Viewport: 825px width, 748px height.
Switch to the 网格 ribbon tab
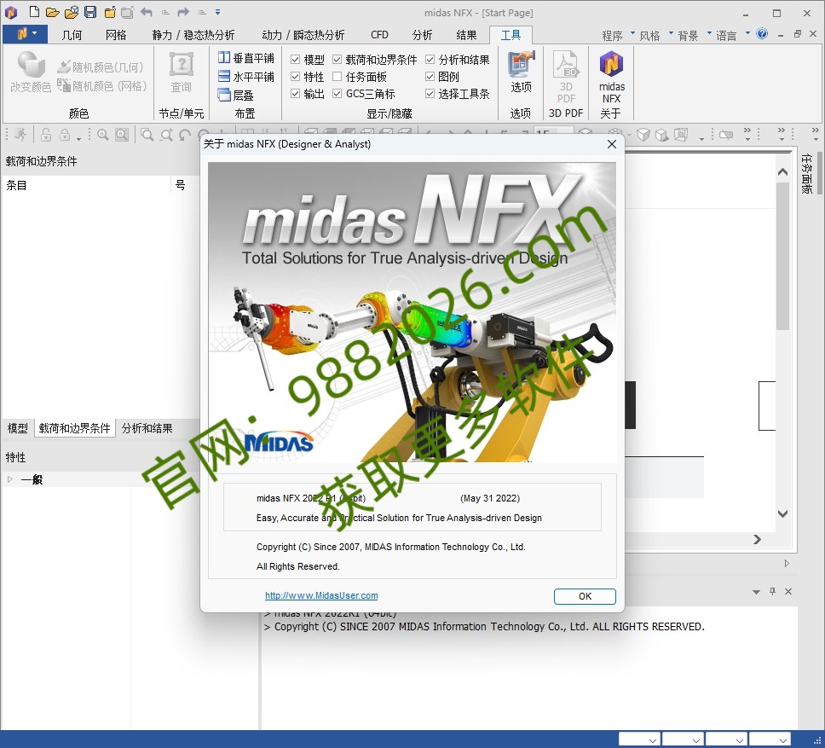(116, 35)
